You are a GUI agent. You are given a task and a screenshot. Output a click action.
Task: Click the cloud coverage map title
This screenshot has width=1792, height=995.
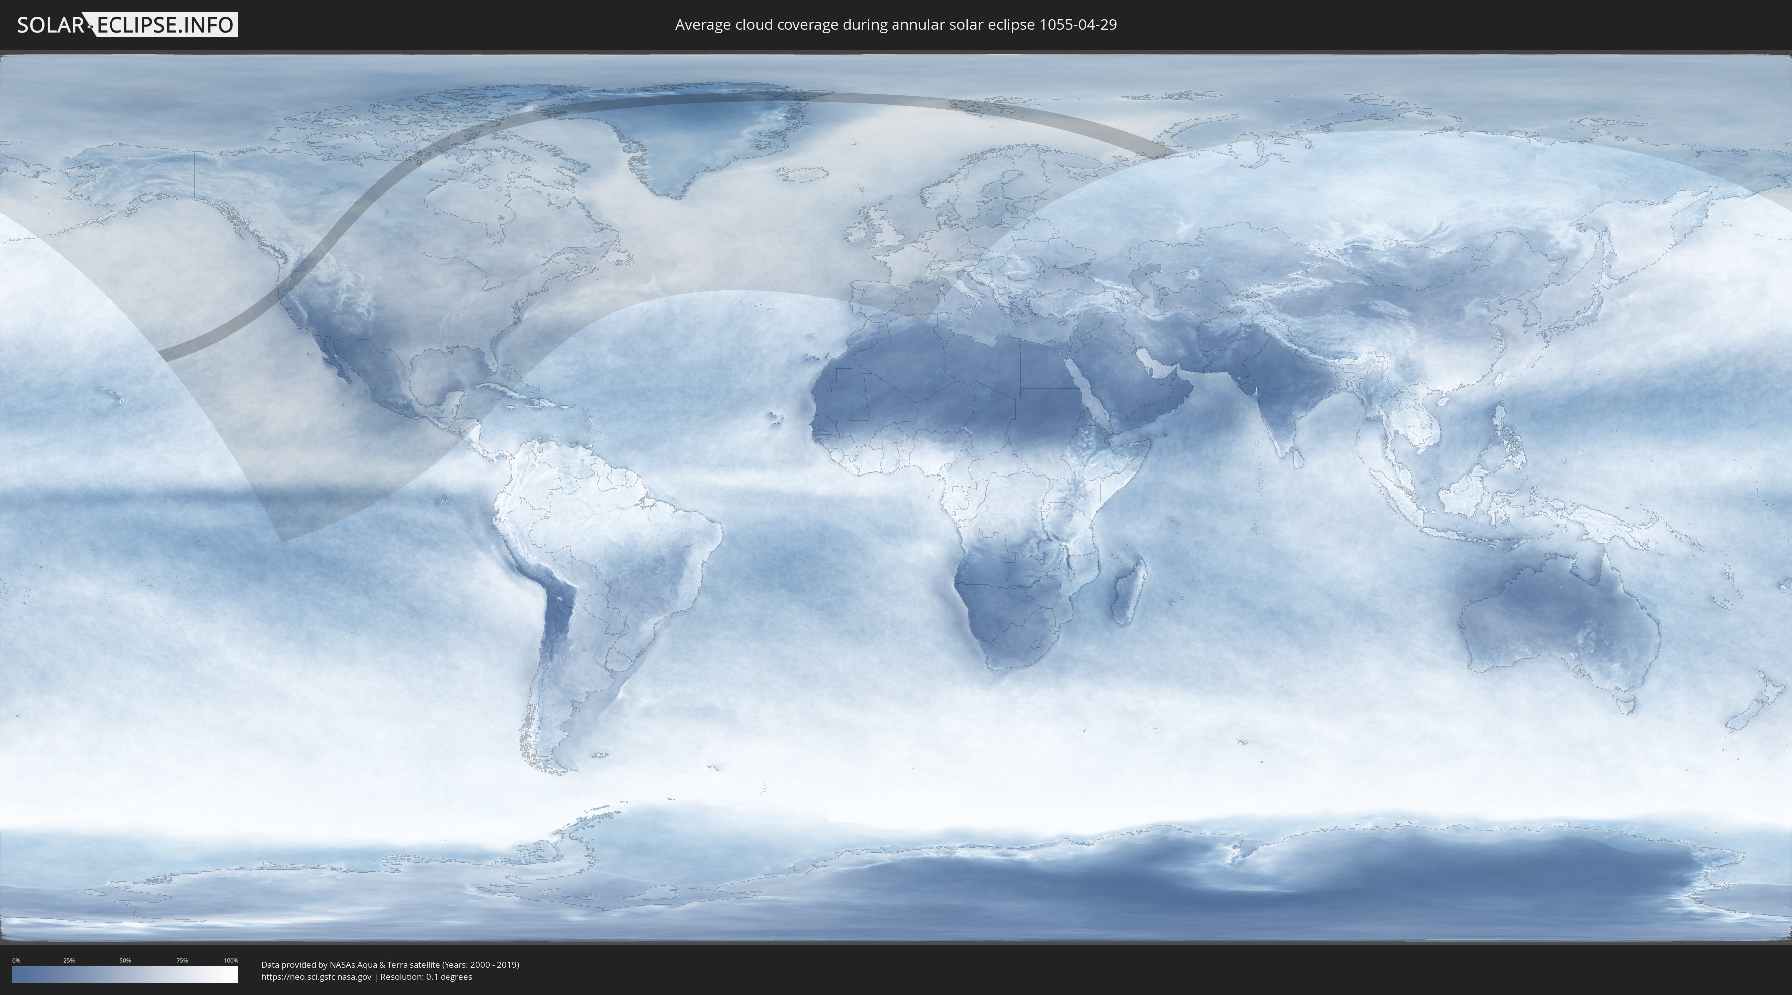(896, 25)
